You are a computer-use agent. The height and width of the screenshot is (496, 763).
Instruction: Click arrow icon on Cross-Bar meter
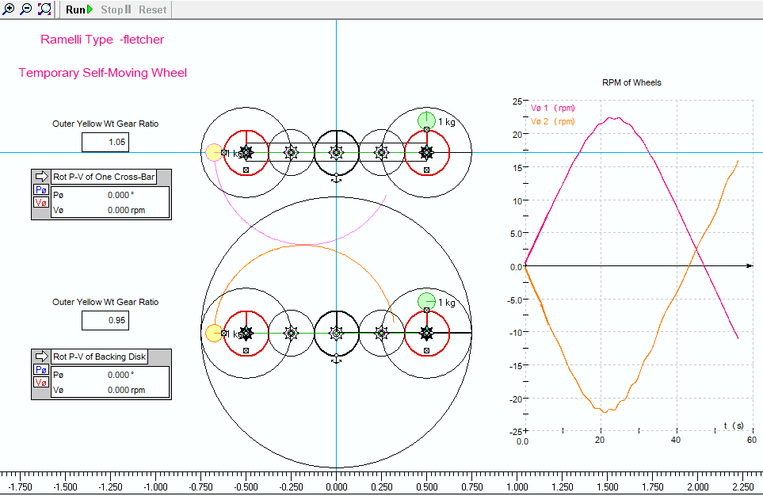point(41,176)
